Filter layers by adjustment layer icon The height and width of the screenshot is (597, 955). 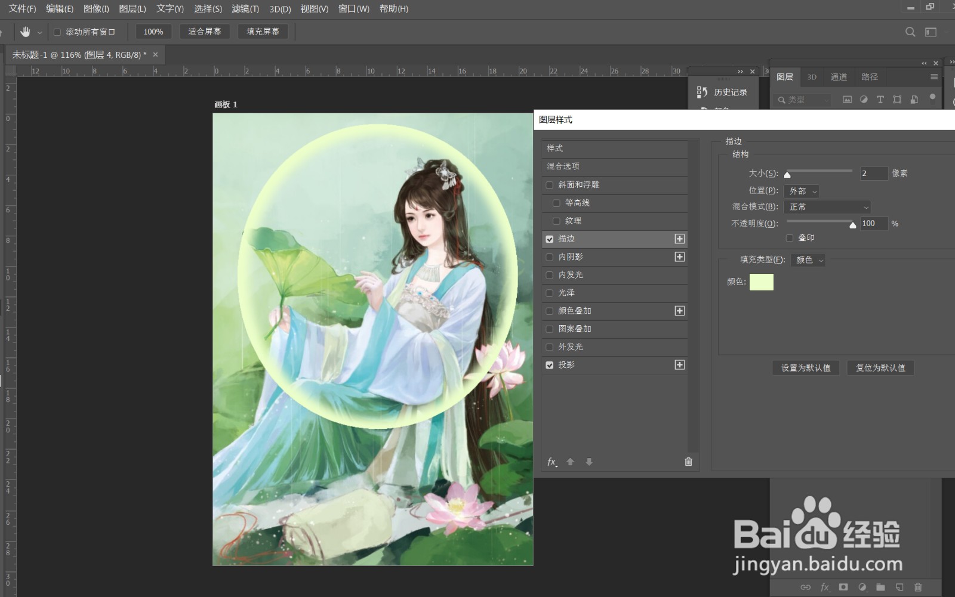pos(864,100)
